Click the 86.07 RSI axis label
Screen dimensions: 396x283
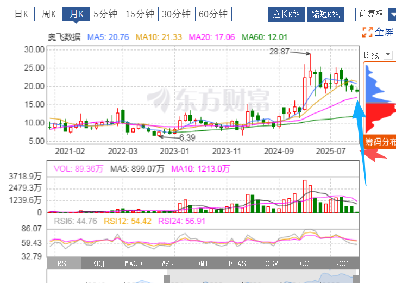click(32, 229)
